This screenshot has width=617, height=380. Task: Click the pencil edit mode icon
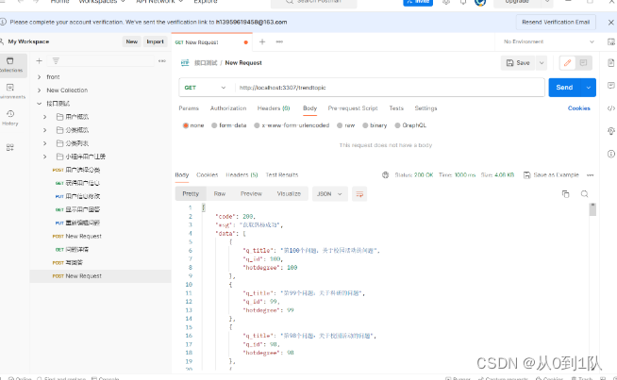(x=567, y=63)
